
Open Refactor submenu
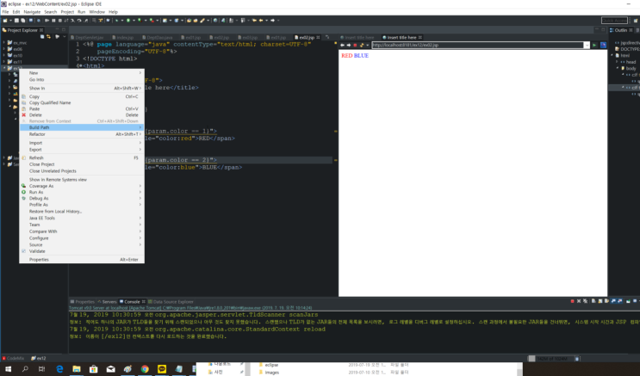[x=82, y=134]
